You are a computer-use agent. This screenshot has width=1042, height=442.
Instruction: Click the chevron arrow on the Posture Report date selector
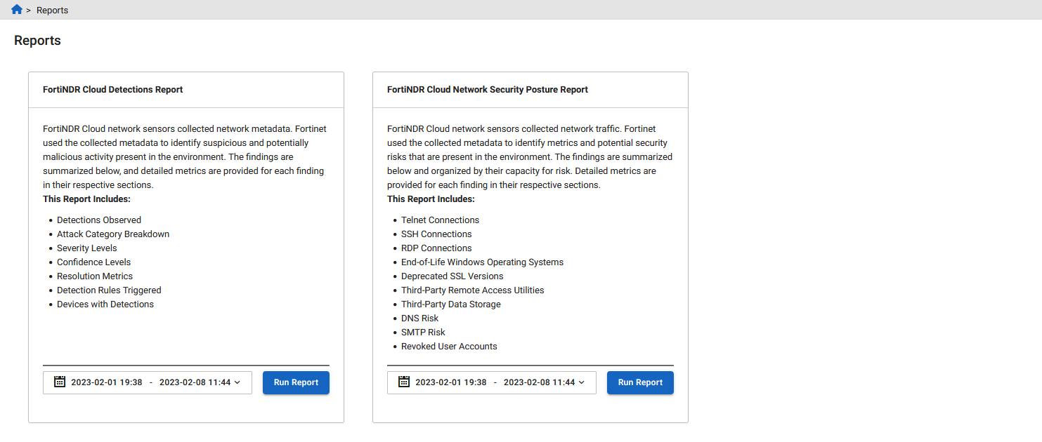[580, 382]
